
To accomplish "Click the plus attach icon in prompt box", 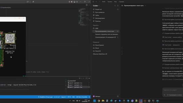I will [164, 95].
